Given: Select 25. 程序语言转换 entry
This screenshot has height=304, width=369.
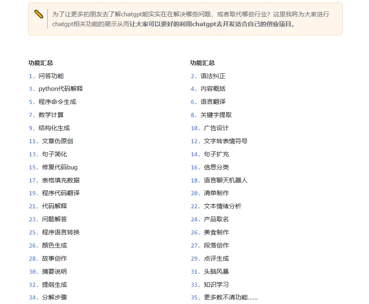Looking at the screenshot, I should pos(54,232).
